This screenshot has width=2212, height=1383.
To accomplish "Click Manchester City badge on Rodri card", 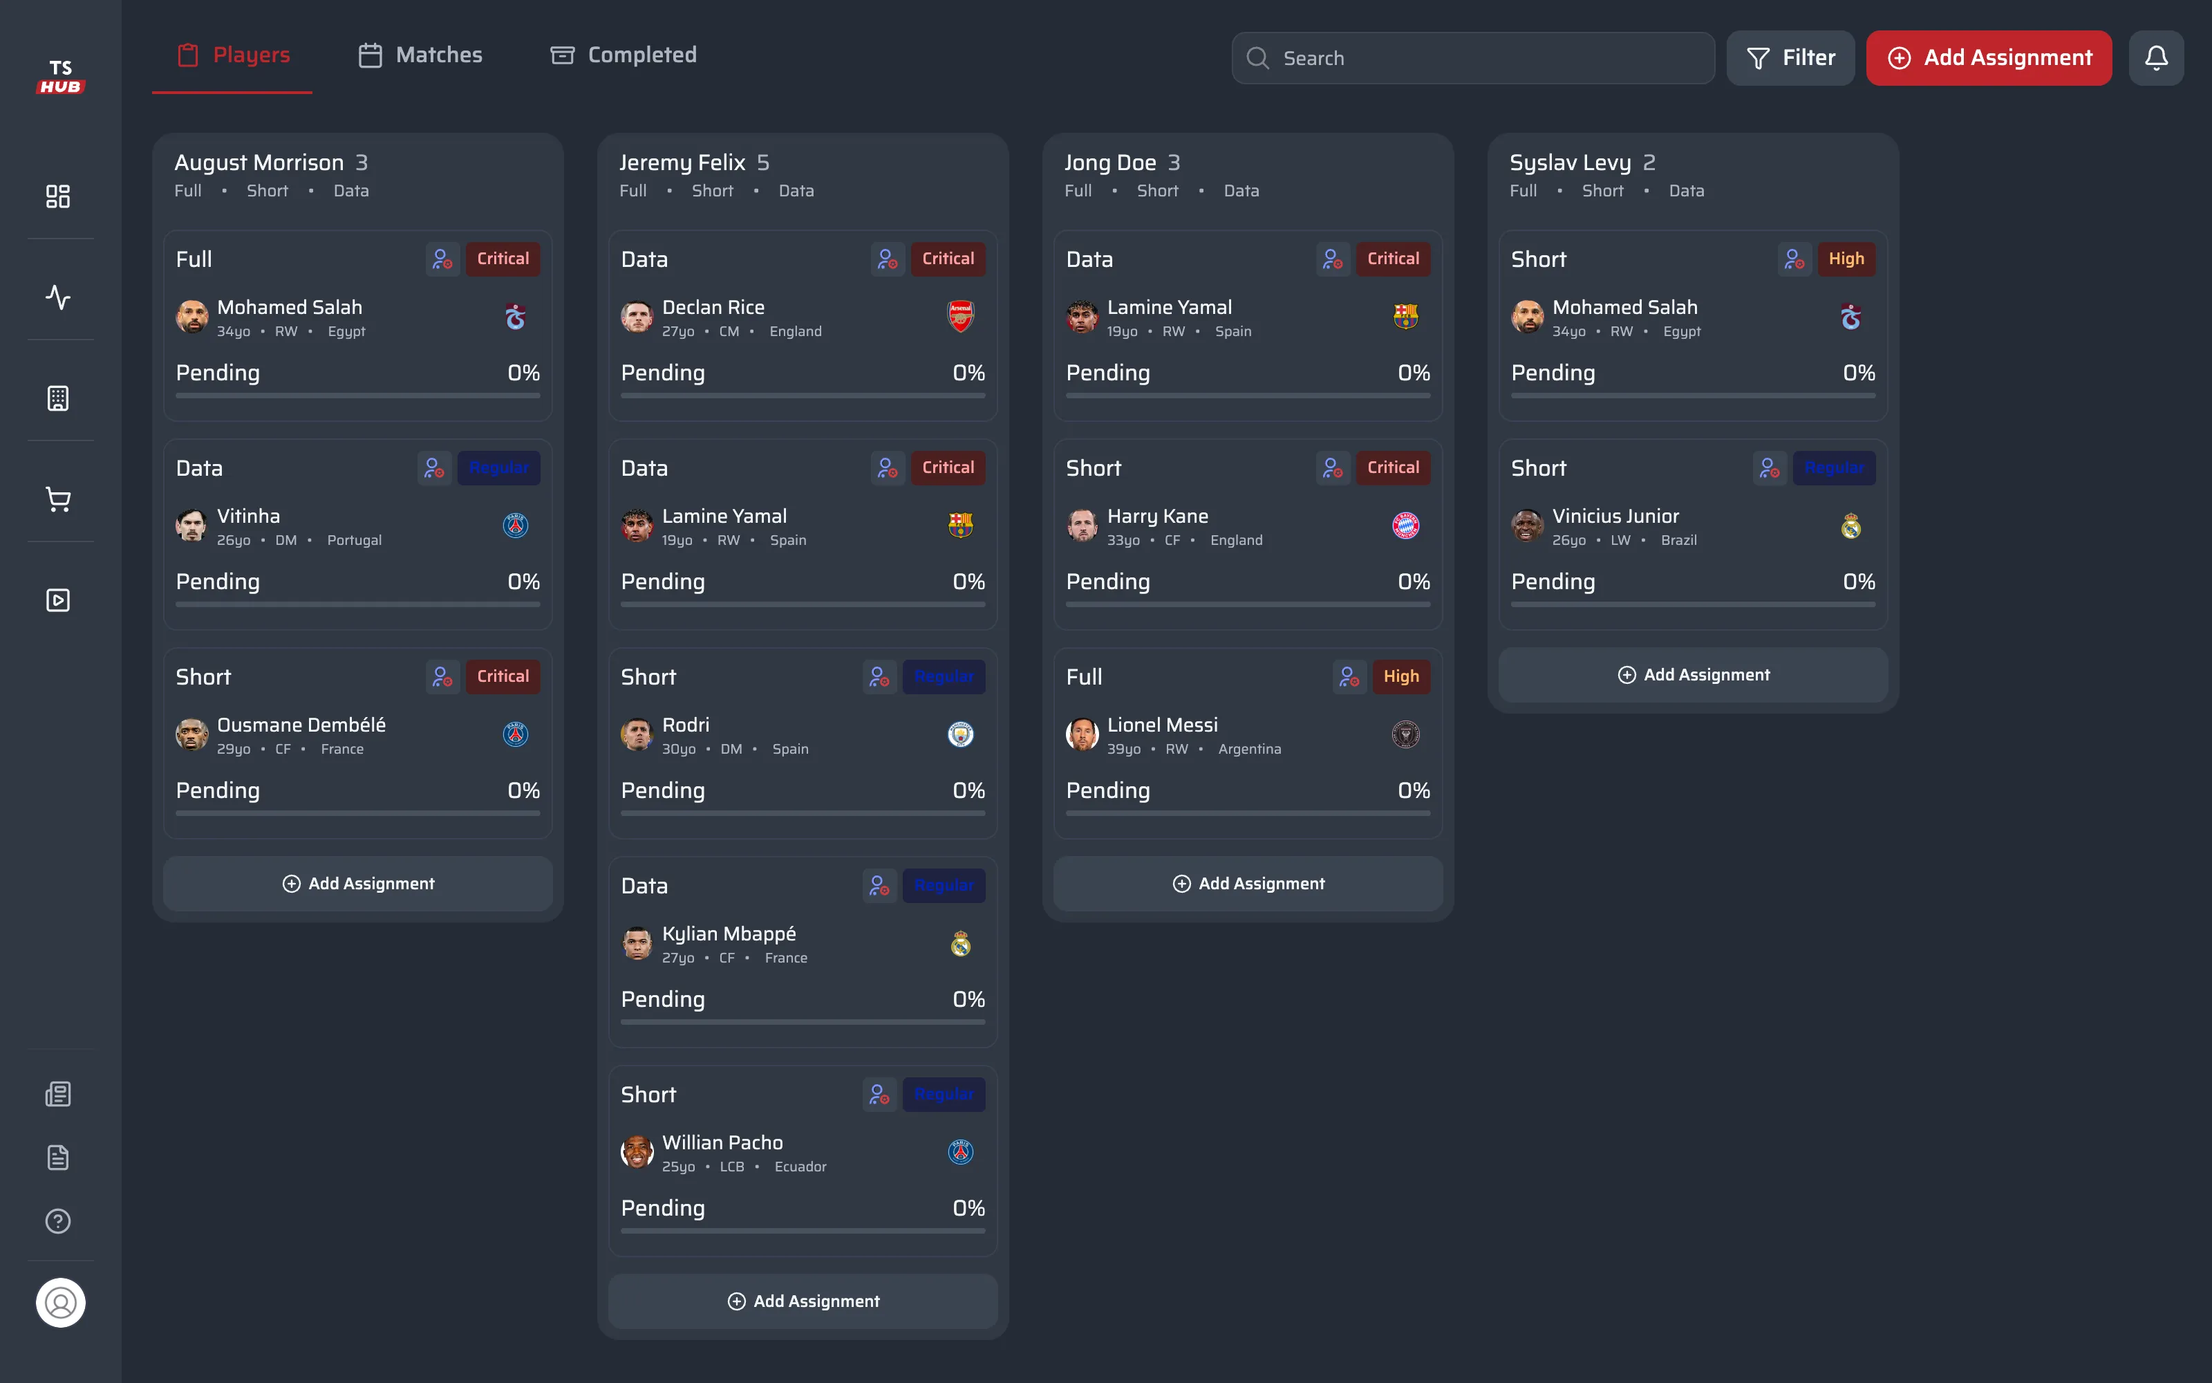I will (x=961, y=734).
